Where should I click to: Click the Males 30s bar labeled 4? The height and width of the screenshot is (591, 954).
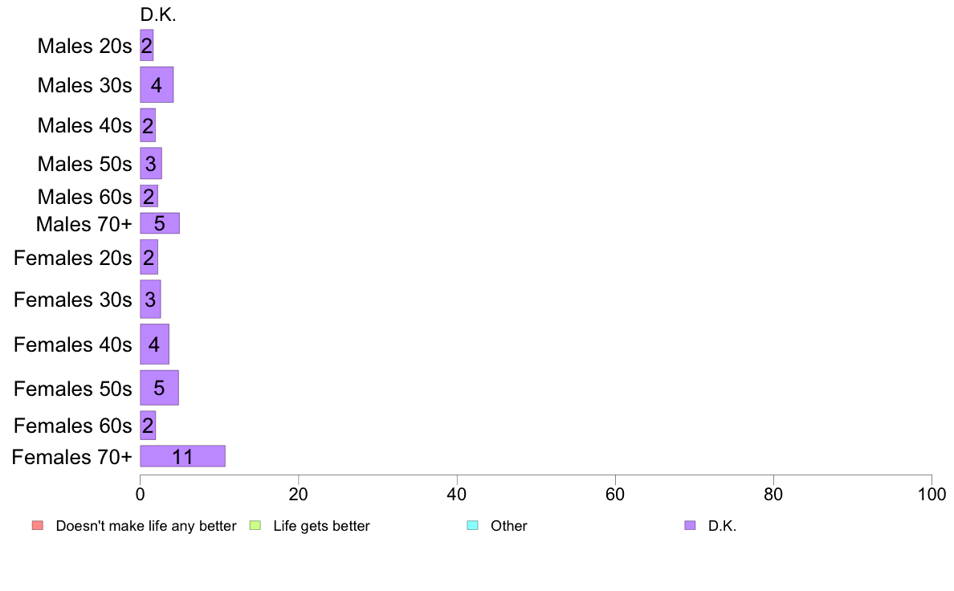point(157,84)
